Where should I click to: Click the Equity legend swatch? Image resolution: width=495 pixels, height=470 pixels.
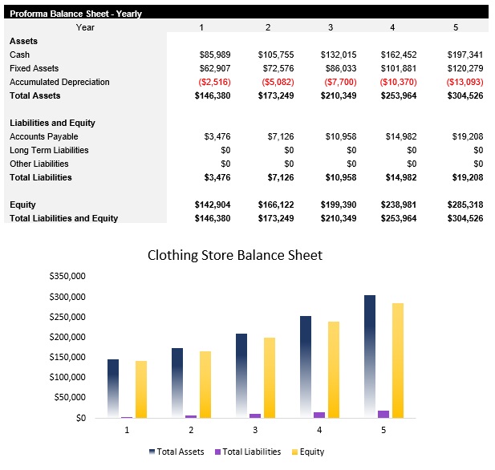[x=295, y=452]
